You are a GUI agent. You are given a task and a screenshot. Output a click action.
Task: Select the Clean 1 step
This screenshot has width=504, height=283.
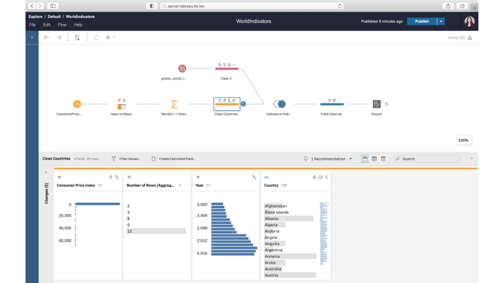[x=227, y=69]
